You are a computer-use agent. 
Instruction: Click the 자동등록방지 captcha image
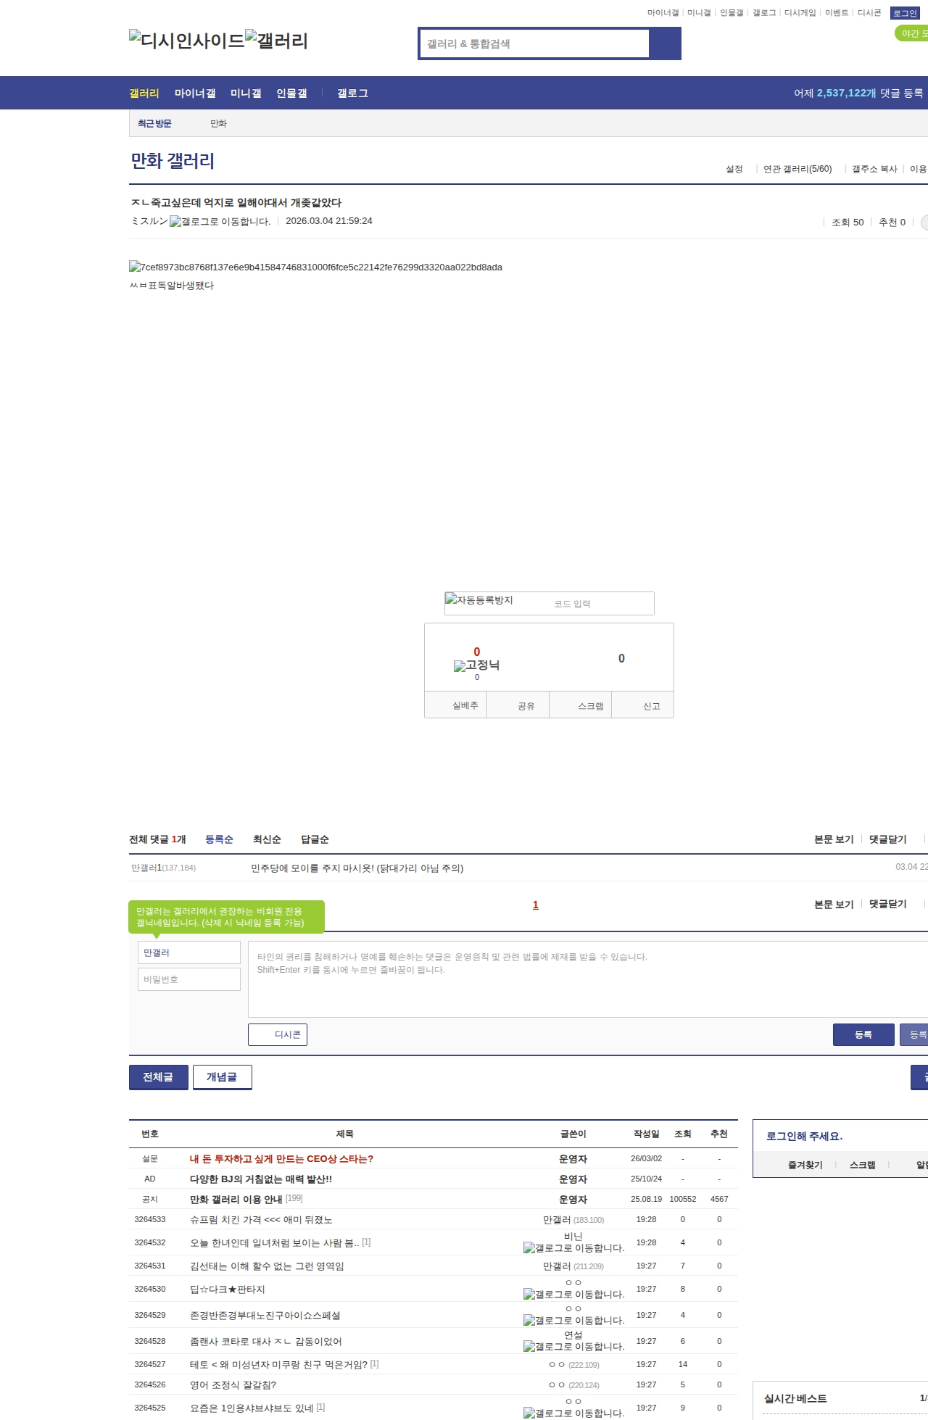pos(479,600)
